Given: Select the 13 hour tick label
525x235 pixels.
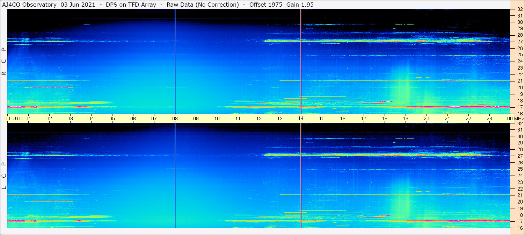Looking at the screenshot, I should coord(280,119).
